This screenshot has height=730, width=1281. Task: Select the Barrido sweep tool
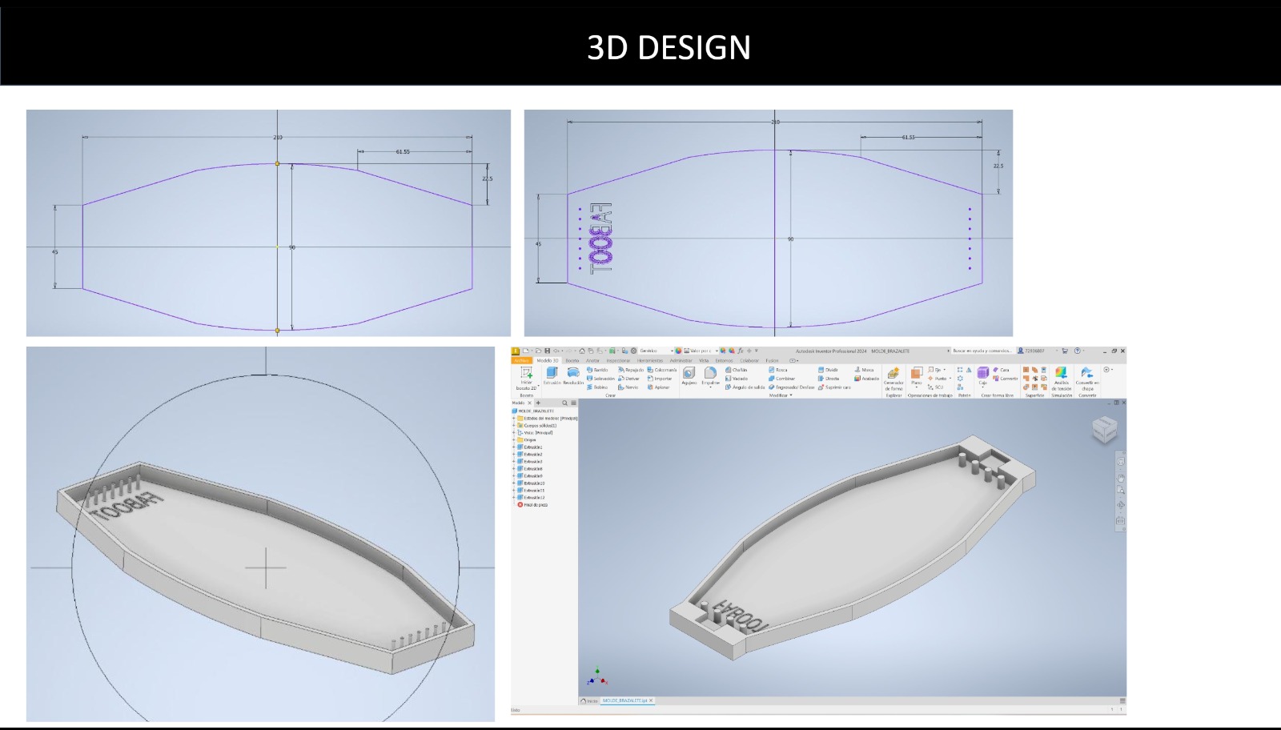pos(597,370)
